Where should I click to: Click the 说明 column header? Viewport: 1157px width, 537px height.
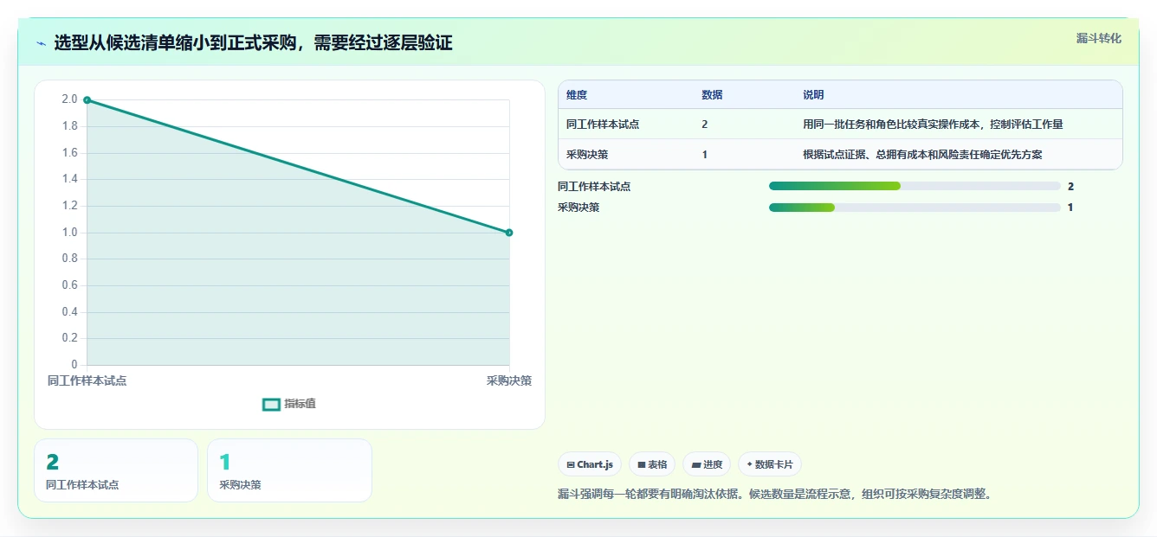(813, 95)
